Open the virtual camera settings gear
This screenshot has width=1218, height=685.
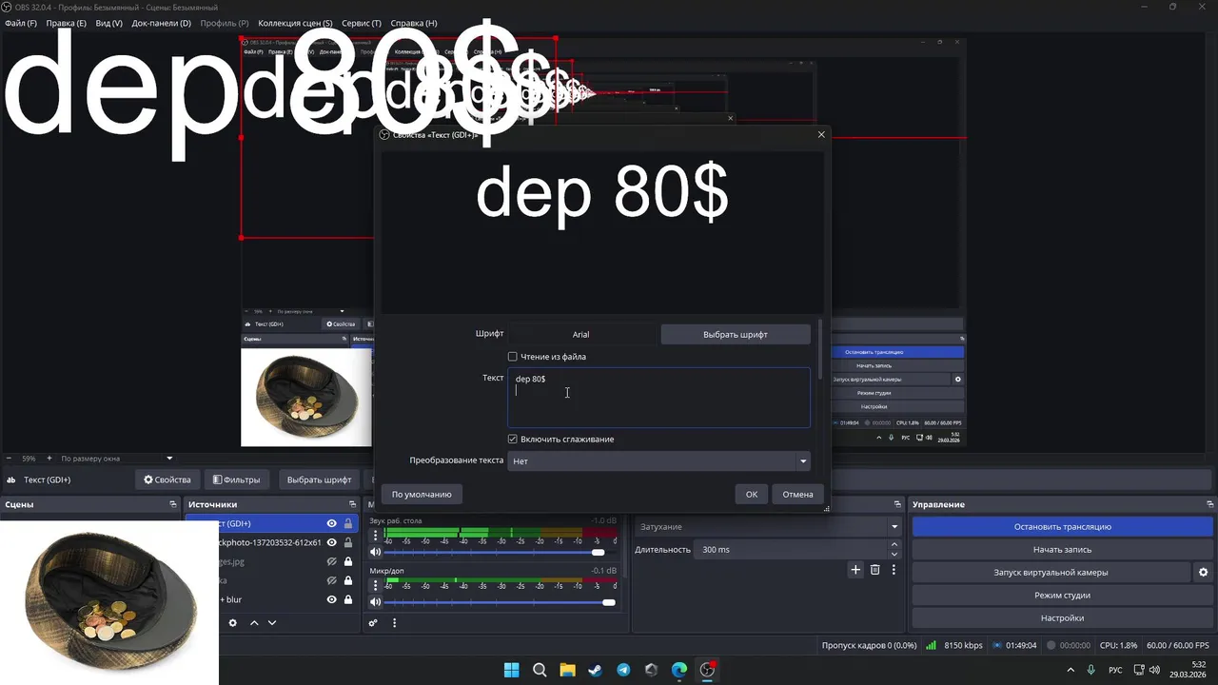1203,573
